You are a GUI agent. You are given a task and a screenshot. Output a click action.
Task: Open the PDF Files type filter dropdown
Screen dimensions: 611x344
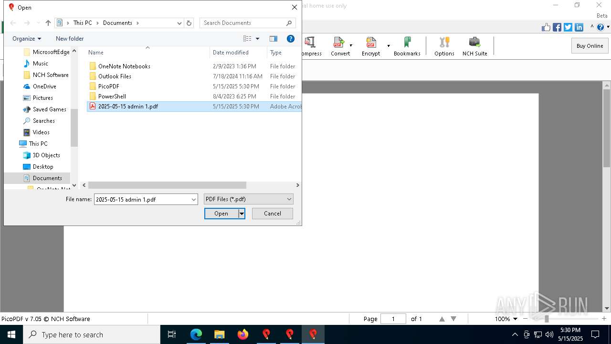289,199
